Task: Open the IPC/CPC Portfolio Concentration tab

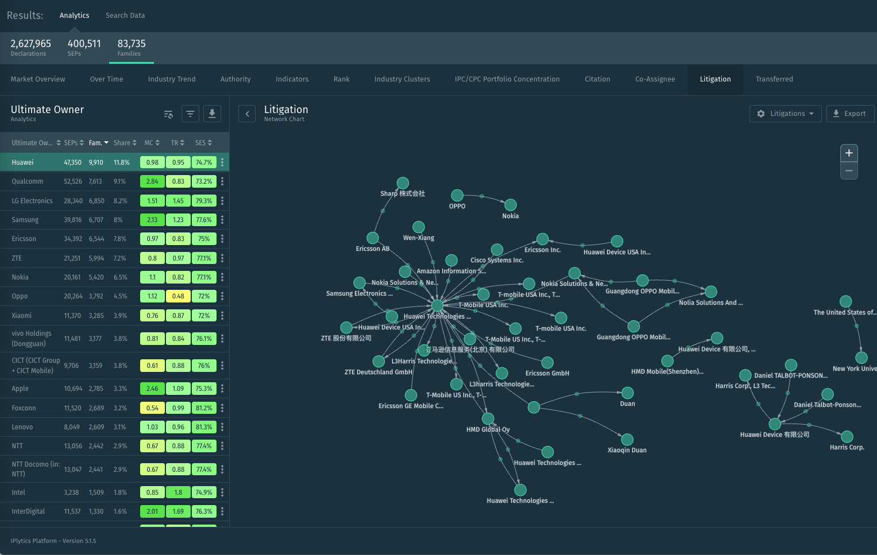Action: [x=507, y=79]
